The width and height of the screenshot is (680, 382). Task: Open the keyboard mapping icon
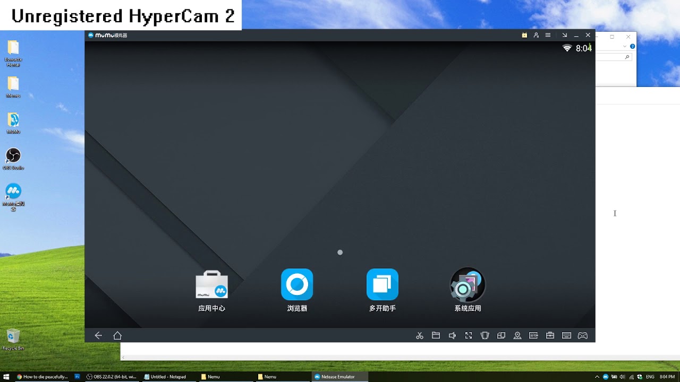566,335
